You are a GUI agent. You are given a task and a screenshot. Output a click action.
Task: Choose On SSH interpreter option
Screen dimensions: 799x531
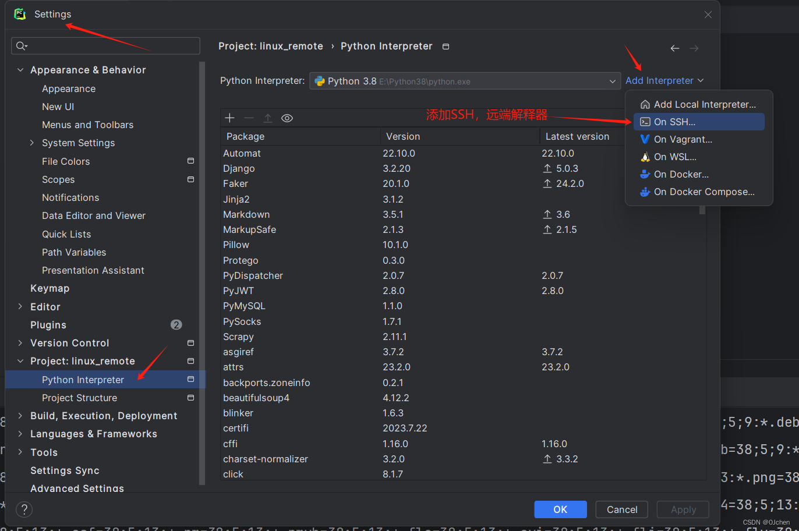point(699,122)
